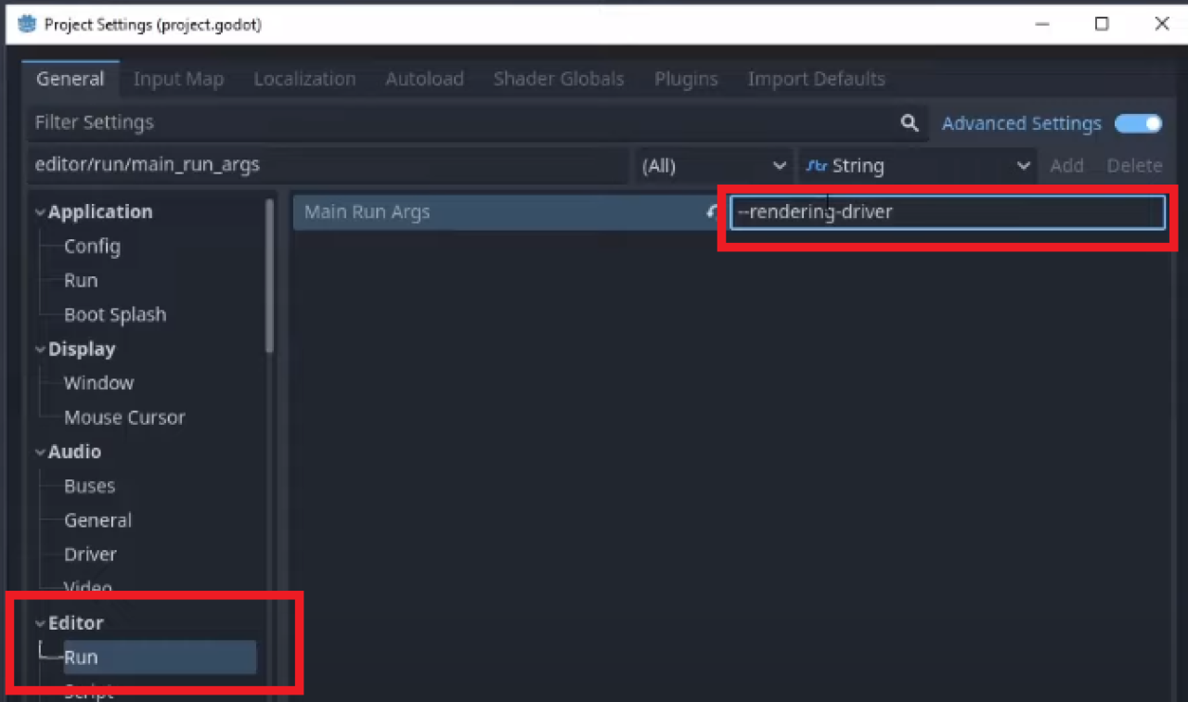Open the Window settings under Display
This screenshot has height=702, width=1188.
[98, 383]
